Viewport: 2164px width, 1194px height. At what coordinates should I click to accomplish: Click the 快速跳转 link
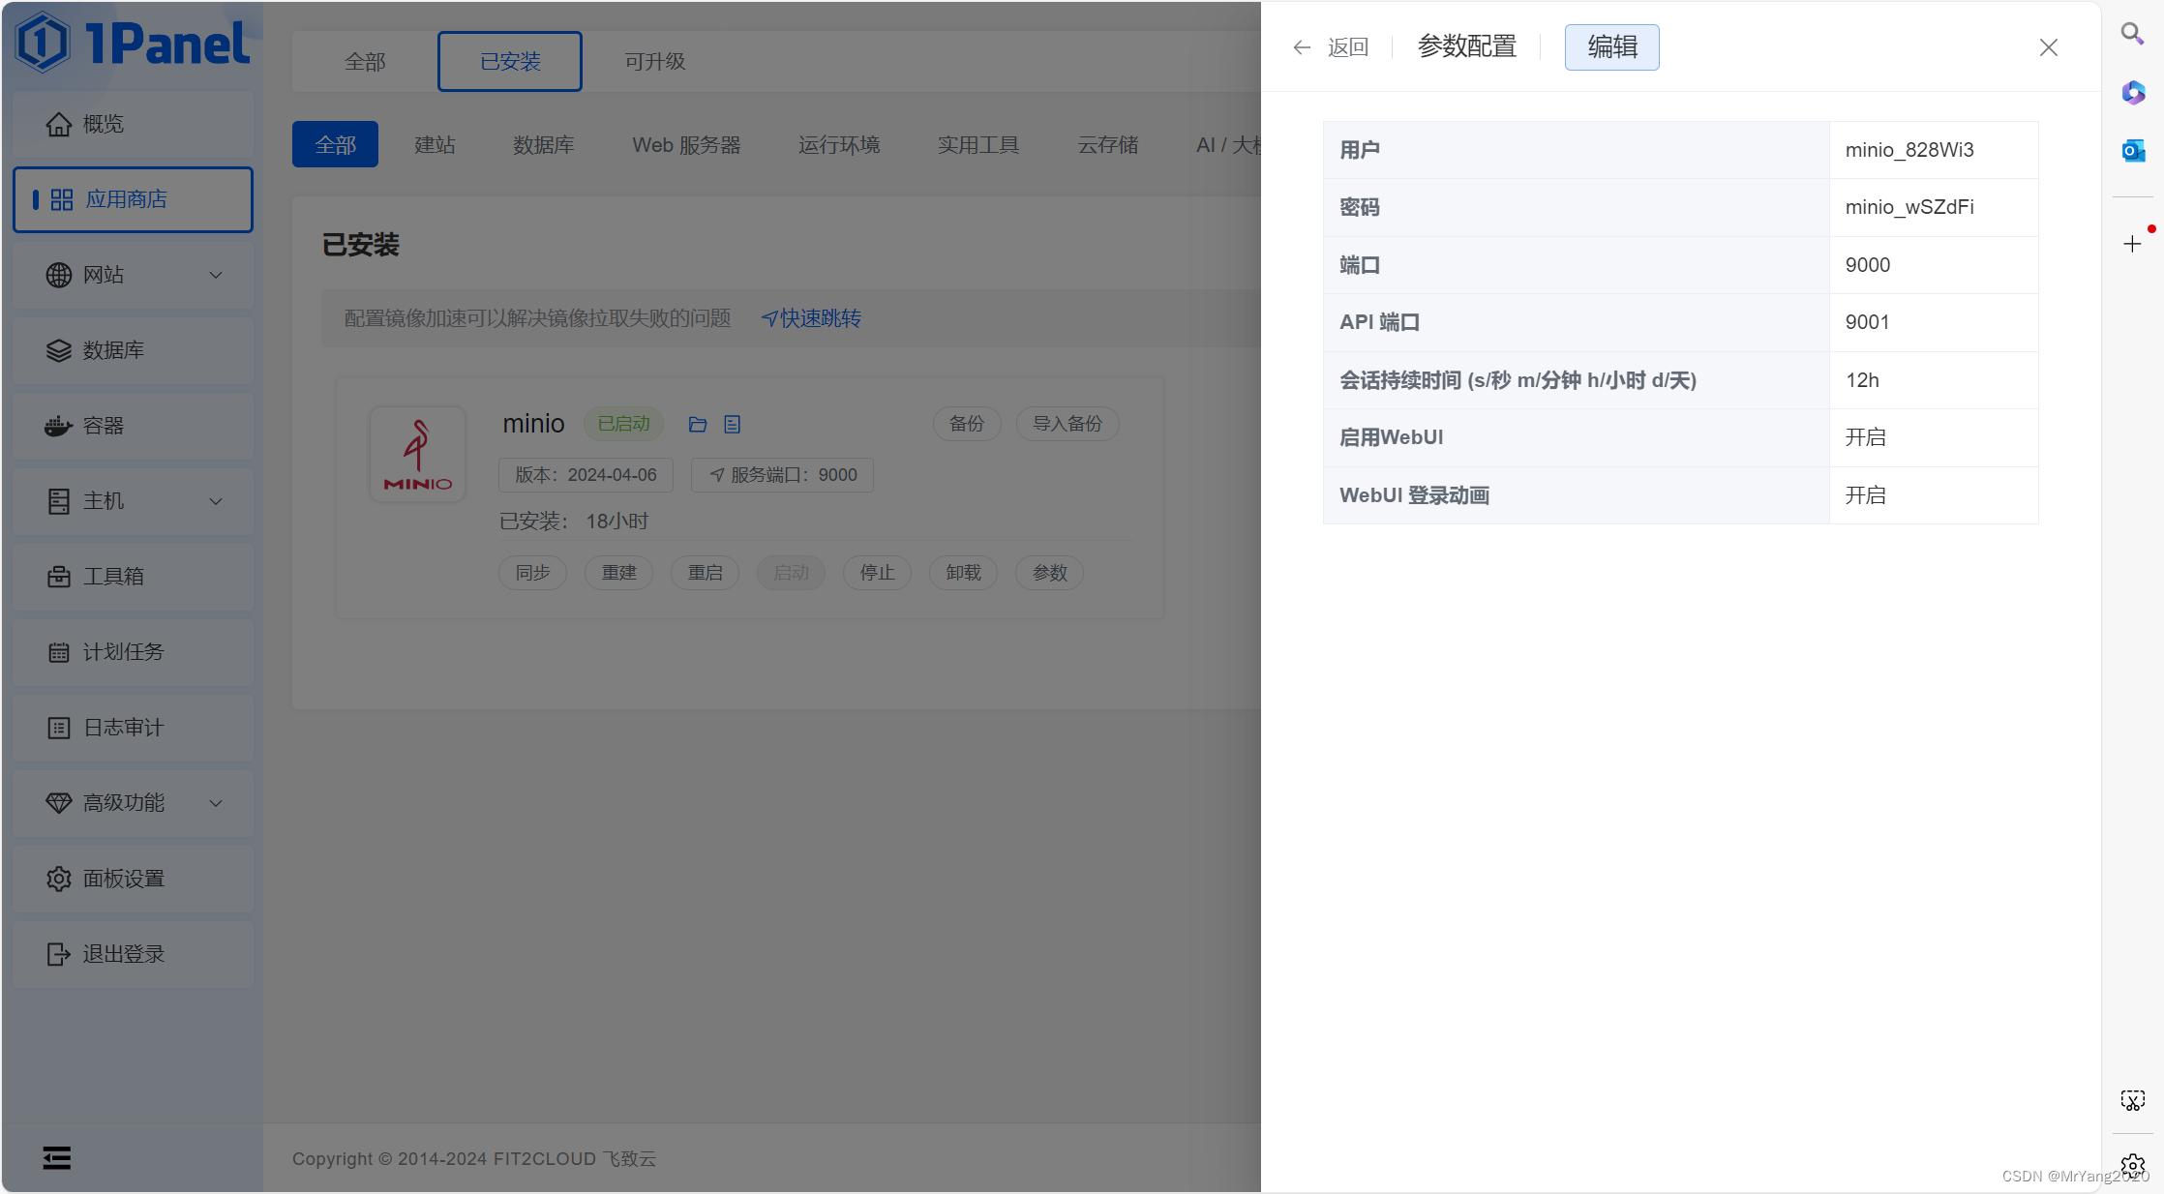point(811,318)
